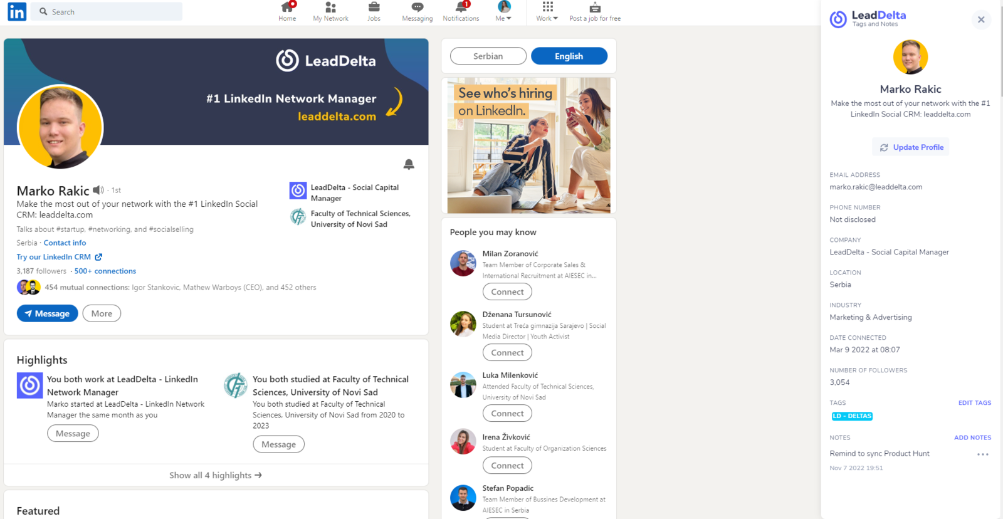Go to Home in top navigation
This screenshot has width=1003, height=519.
click(x=287, y=11)
